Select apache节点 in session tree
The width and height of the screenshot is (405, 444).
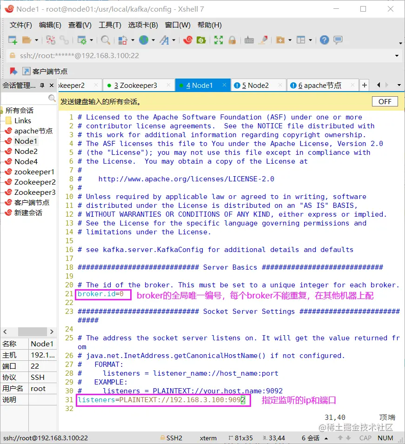[x=33, y=131]
